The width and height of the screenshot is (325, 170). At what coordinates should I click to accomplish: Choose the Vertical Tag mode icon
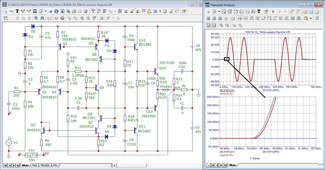click(x=241, y=11)
